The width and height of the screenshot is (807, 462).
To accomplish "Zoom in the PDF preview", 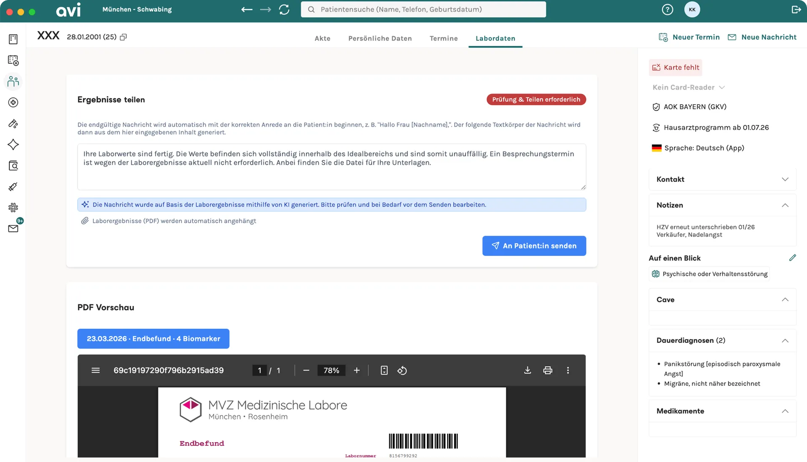I will coord(356,370).
